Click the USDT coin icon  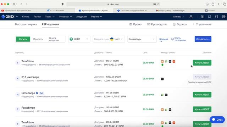point(71,39)
